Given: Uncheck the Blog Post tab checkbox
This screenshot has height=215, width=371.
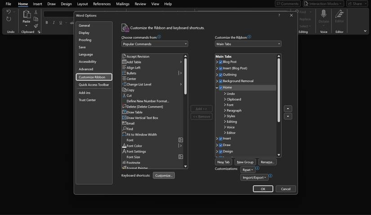Looking at the screenshot, I should click(x=220, y=62).
